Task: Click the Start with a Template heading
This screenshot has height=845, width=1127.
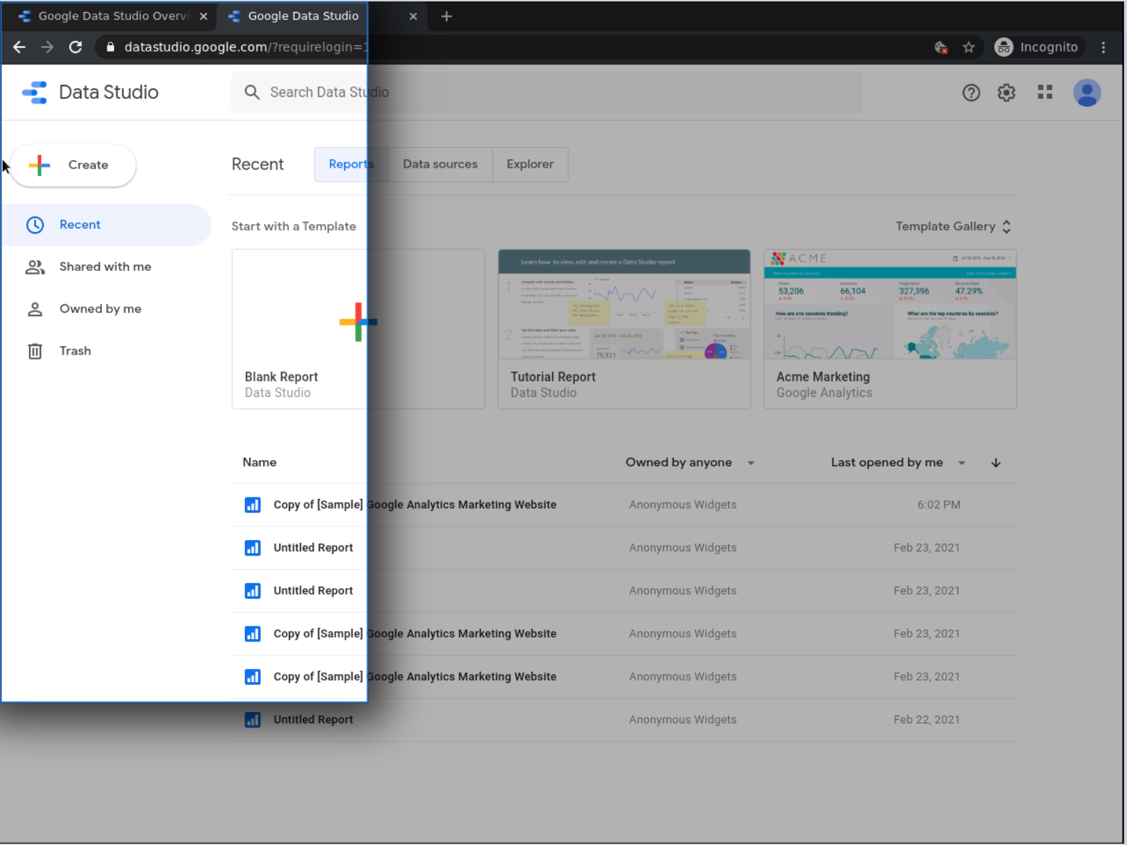Action: (294, 226)
